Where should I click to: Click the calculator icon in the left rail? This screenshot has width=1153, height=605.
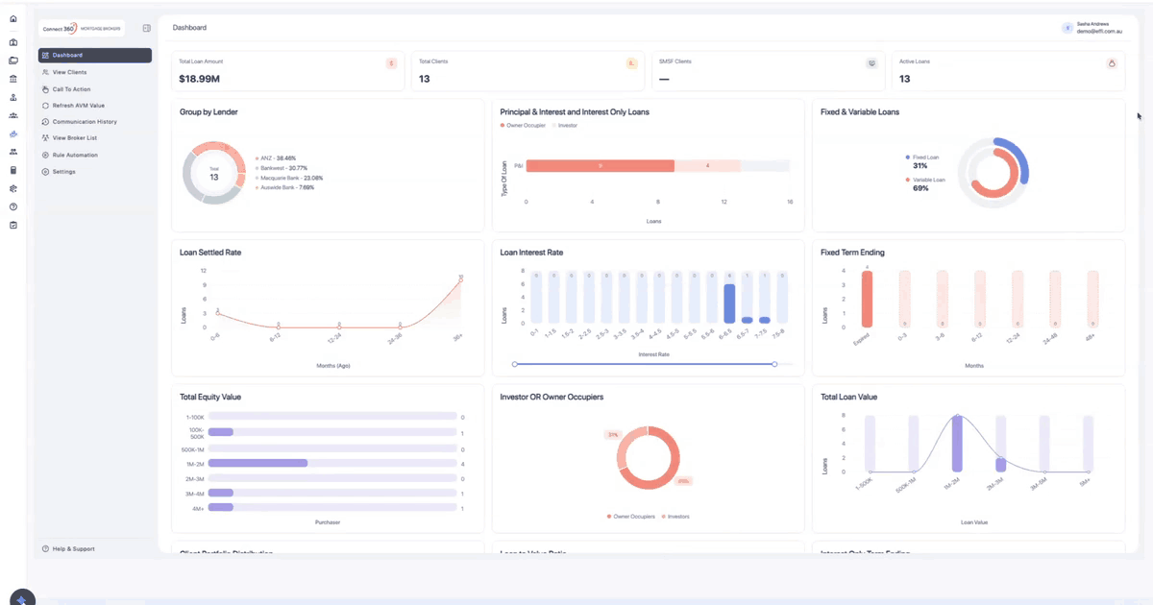(13, 170)
